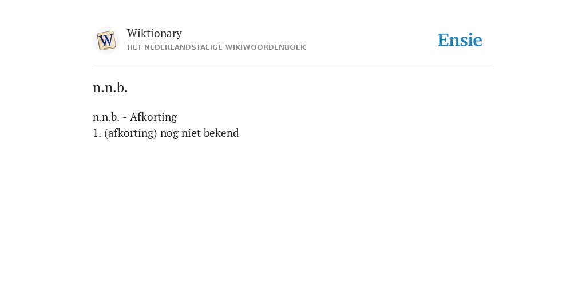Viewport: 586px width, 293px height.
Task: Click the grey circle around the W icon
Action: 106,41
